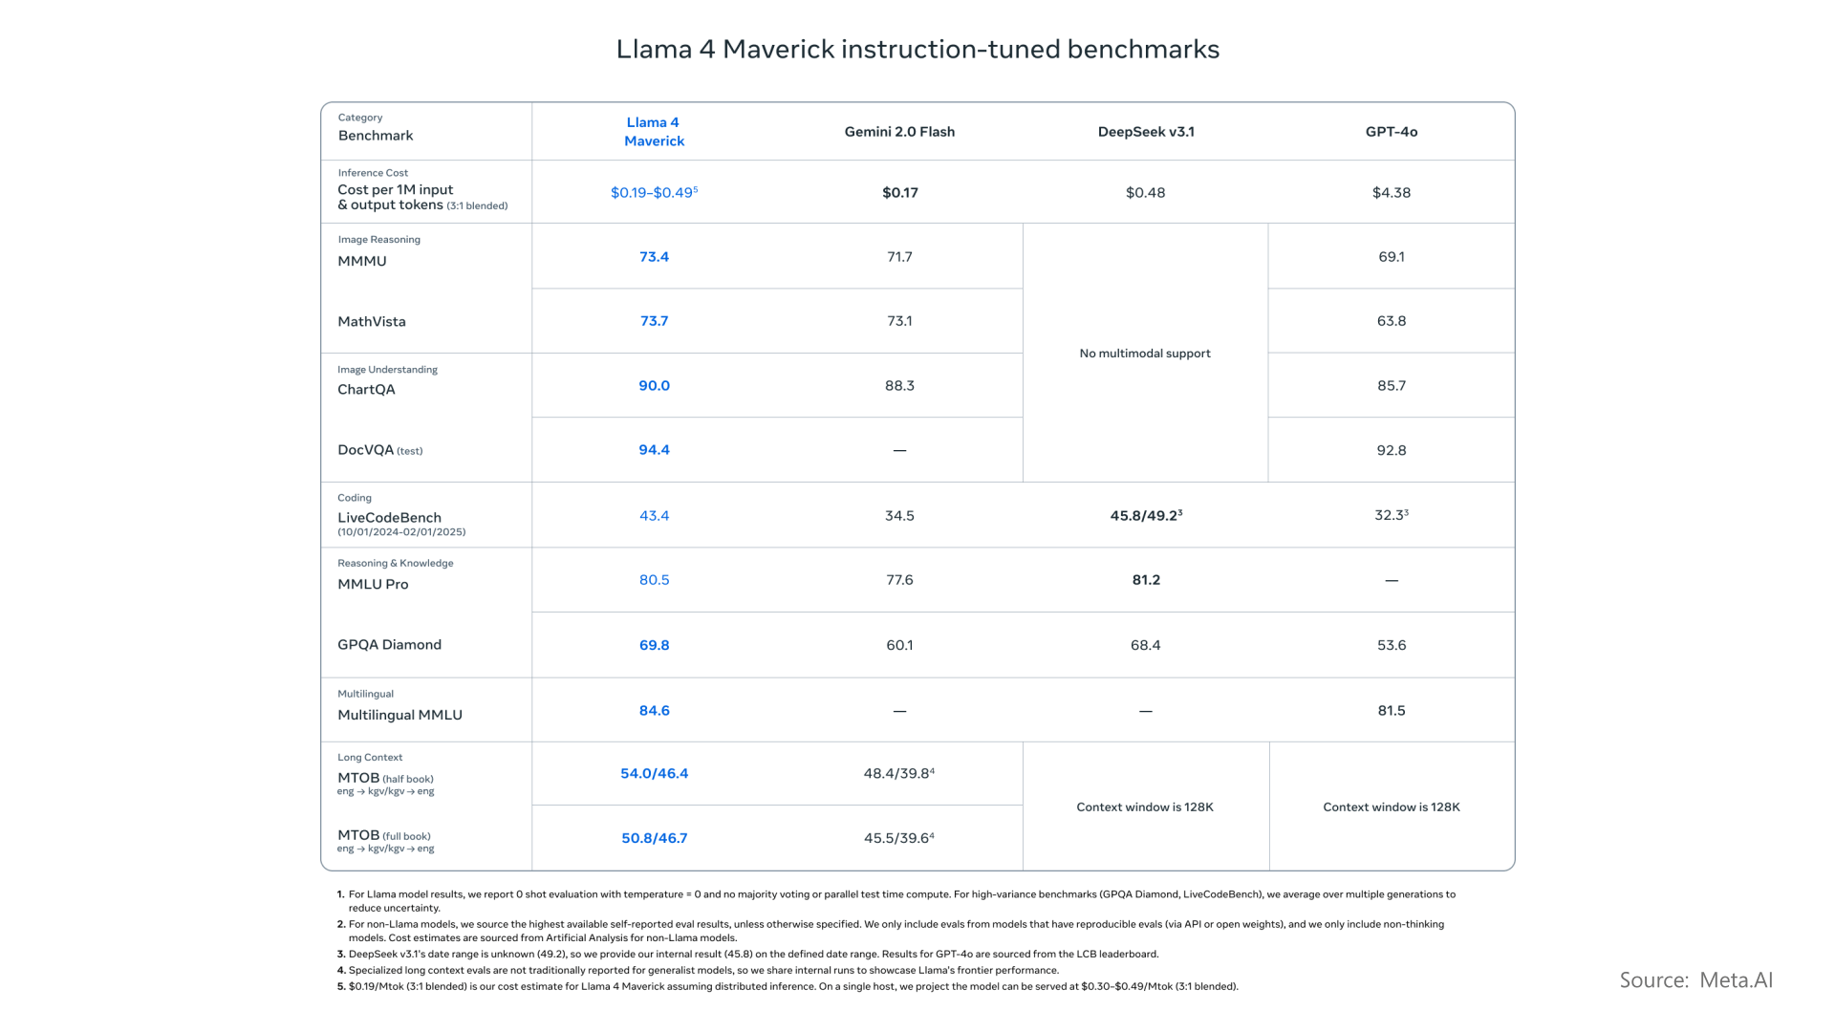Click the '69.8' GPQA Diamond score

[654, 646]
